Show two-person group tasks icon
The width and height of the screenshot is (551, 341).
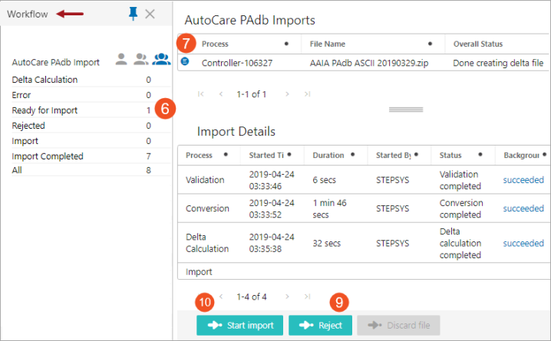(141, 59)
